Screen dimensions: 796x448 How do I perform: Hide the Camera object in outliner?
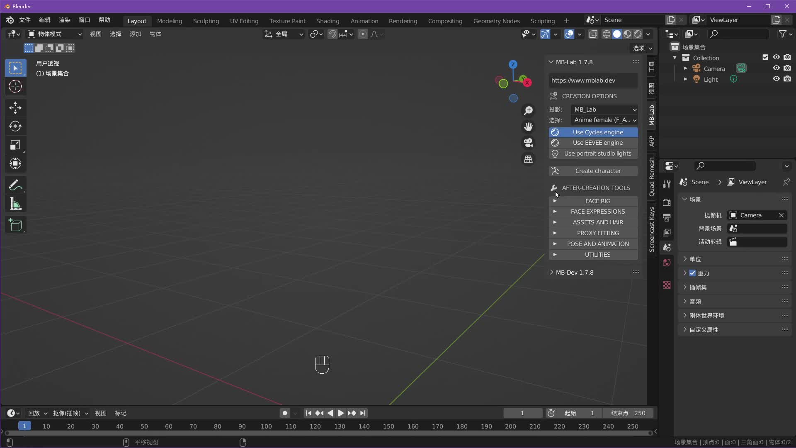pyautogui.click(x=776, y=68)
